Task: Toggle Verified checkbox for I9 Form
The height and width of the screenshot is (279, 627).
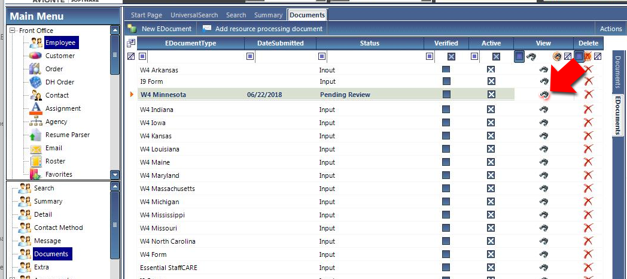Action: [446, 81]
